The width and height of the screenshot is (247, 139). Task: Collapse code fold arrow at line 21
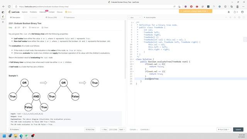pos(133,71)
